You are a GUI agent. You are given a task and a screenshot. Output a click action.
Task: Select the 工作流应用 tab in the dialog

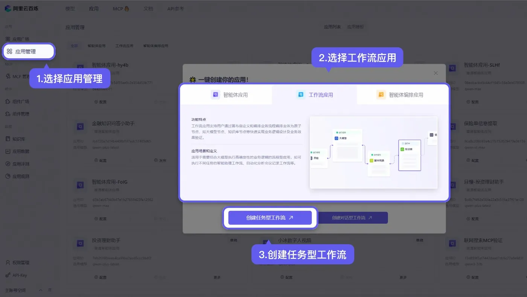314,95
